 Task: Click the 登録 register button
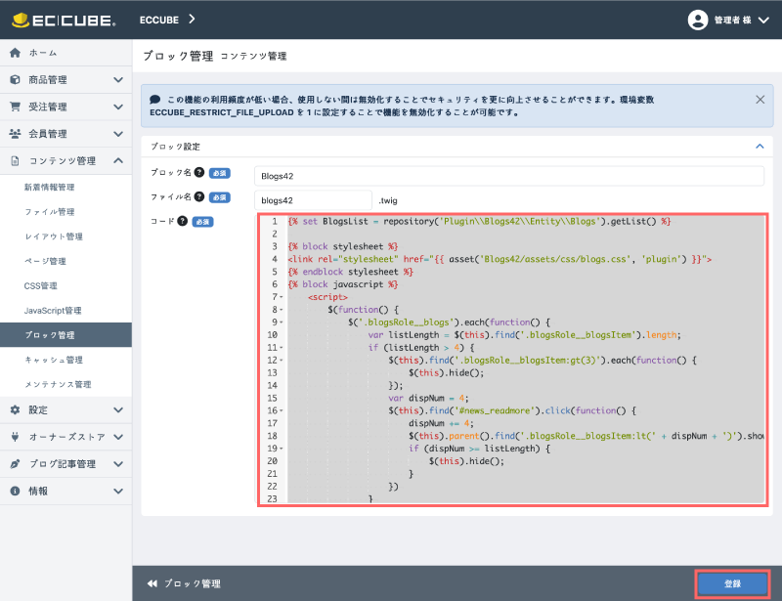click(x=732, y=583)
